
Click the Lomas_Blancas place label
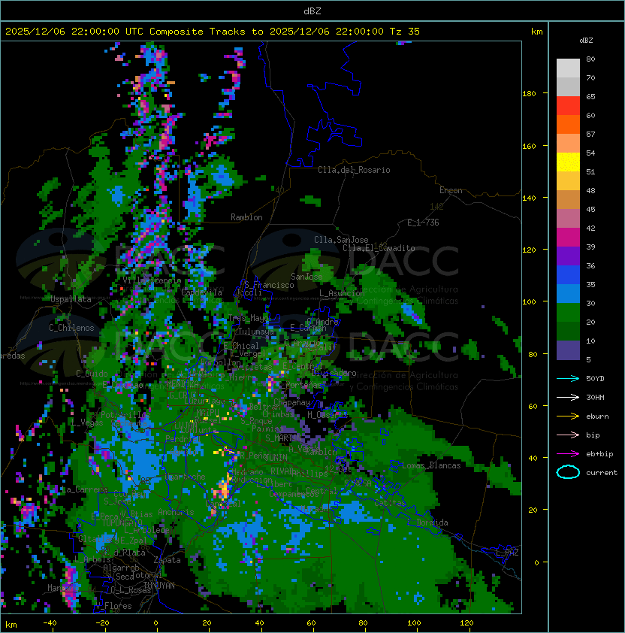coord(431,465)
